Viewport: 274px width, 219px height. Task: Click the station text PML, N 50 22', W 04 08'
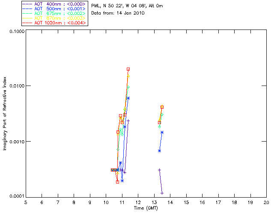point(119,6)
